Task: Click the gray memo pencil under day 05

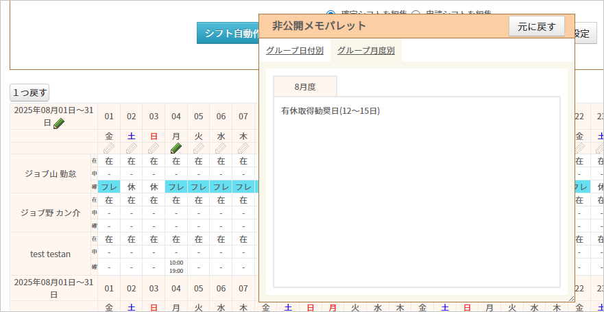Action: pos(199,148)
